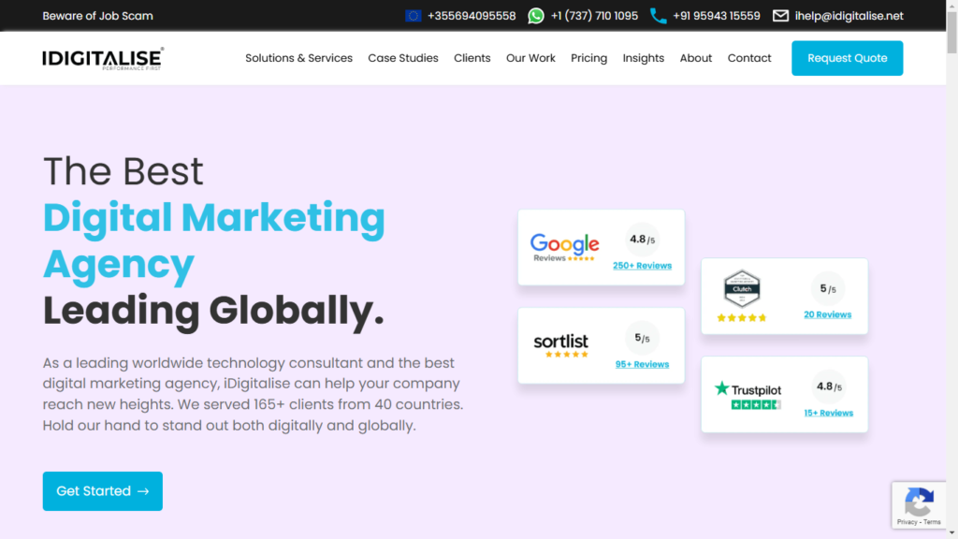Click the Request Quote button
Screen dimensions: 958x539
click(x=847, y=58)
